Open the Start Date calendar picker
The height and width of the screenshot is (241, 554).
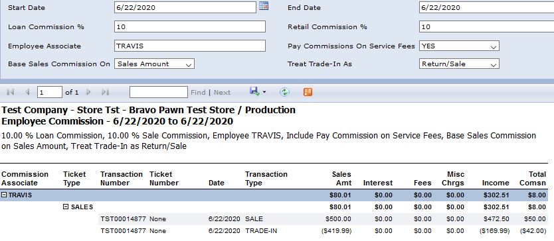click(x=264, y=6)
